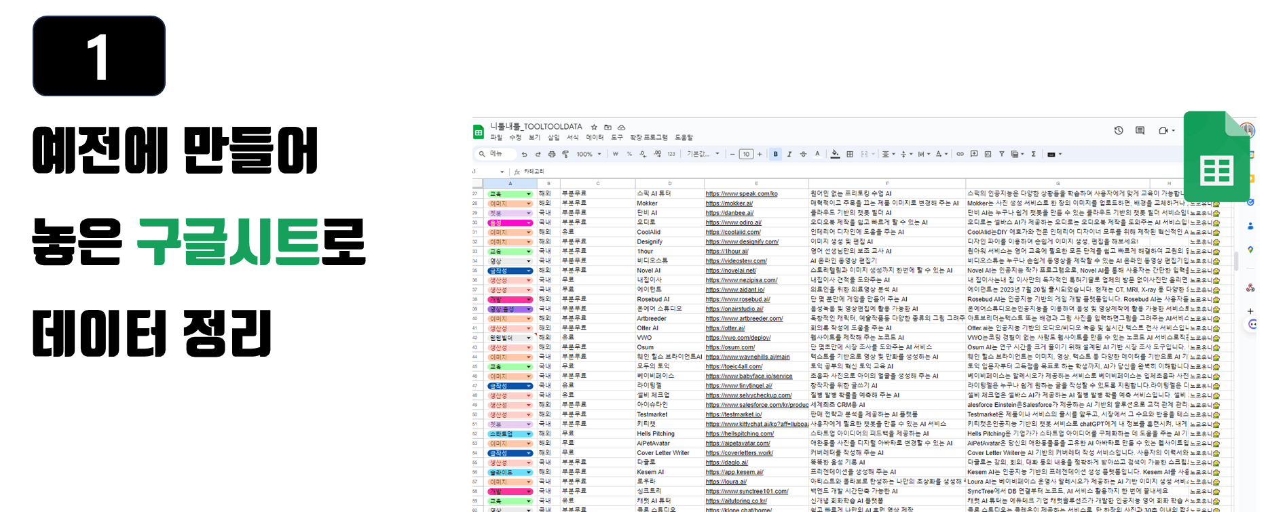1270x512 pixels.
Task: Increase decimal places
Action: 657,154
